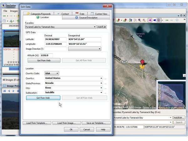Screen dimensions: 188x141
Task: Click the second red pin with green arrow icon
Action: (x=125, y=20)
